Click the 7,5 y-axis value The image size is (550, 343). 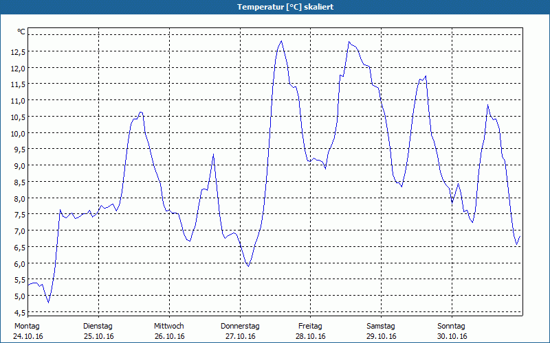pyautogui.click(x=20, y=215)
